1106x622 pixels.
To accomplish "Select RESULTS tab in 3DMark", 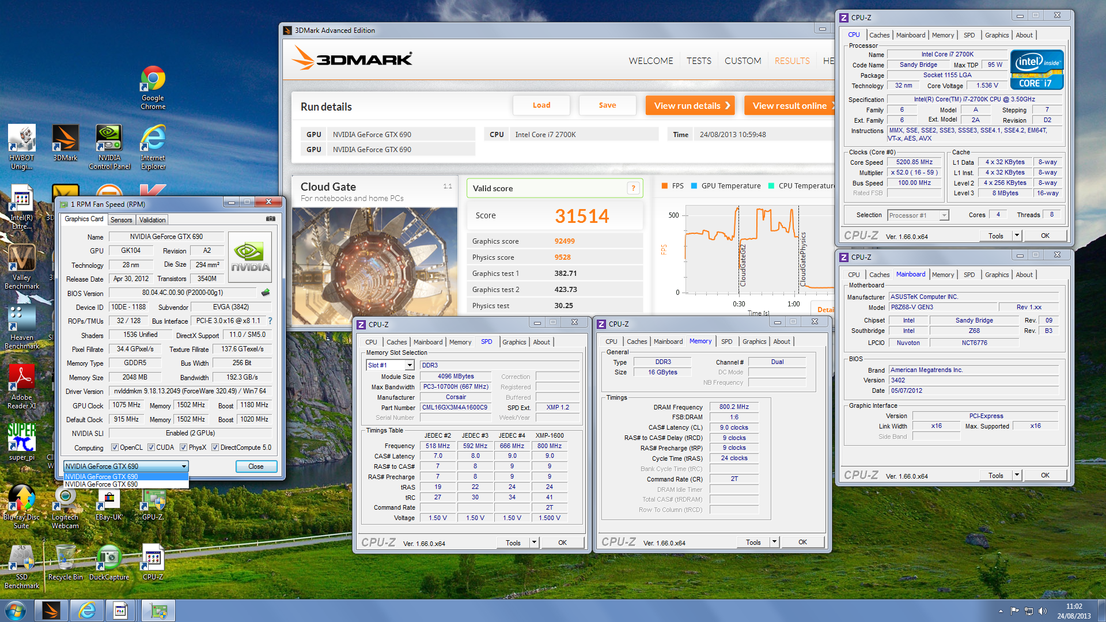I will click(792, 60).
